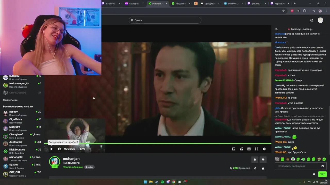Play the stream video
The width and height of the screenshot is (330, 185).
pos(52,149)
